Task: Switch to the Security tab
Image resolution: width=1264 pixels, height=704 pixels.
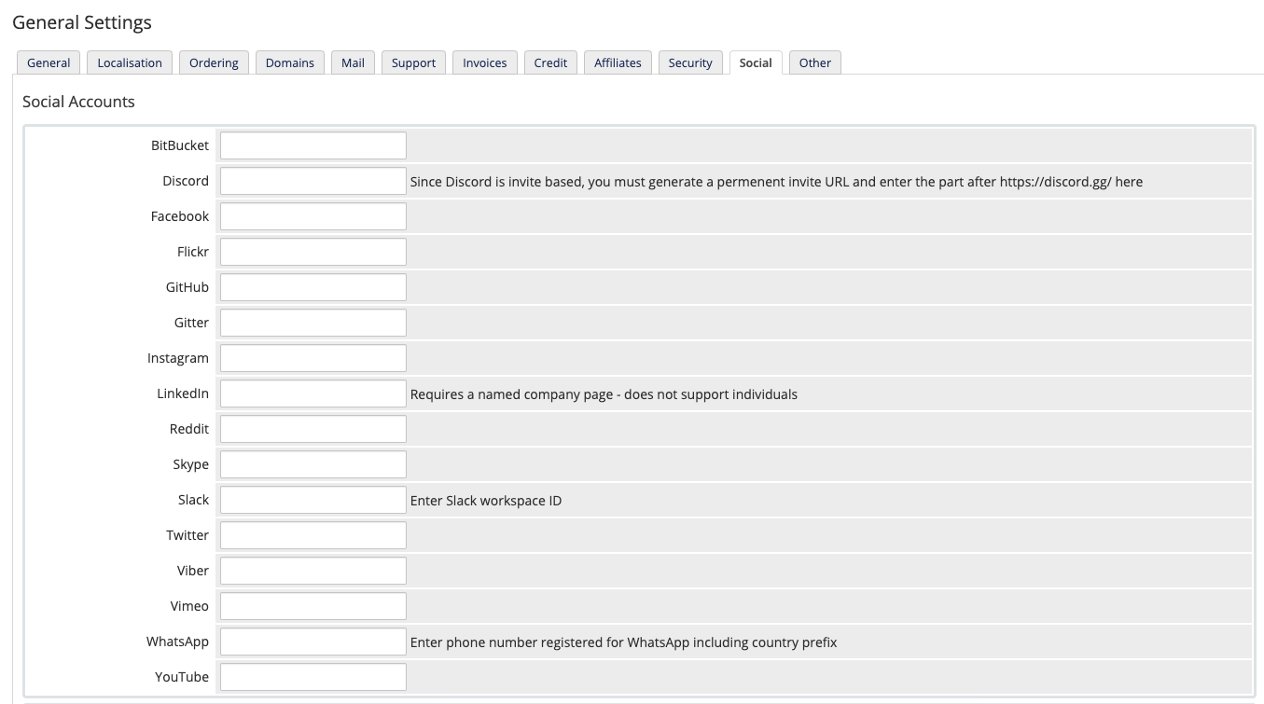Action: click(690, 62)
